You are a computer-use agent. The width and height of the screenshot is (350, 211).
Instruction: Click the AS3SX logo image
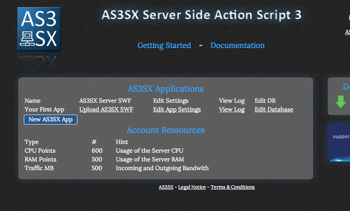point(39,29)
